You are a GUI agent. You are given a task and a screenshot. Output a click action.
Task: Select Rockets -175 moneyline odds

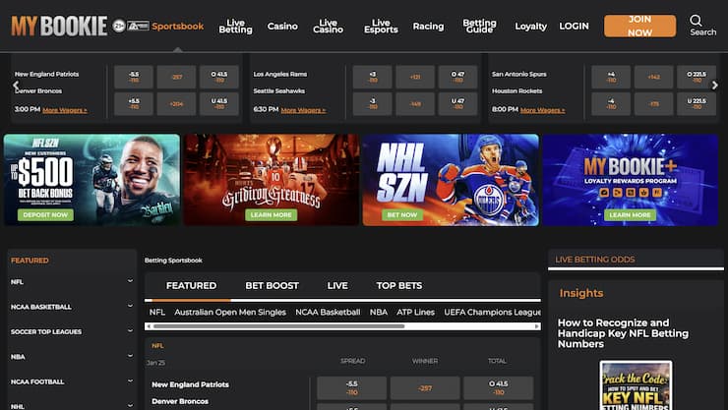pos(653,104)
